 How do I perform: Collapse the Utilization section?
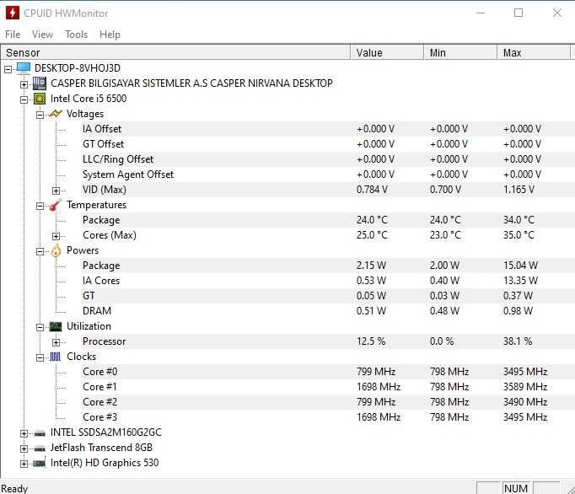click(x=40, y=327)
